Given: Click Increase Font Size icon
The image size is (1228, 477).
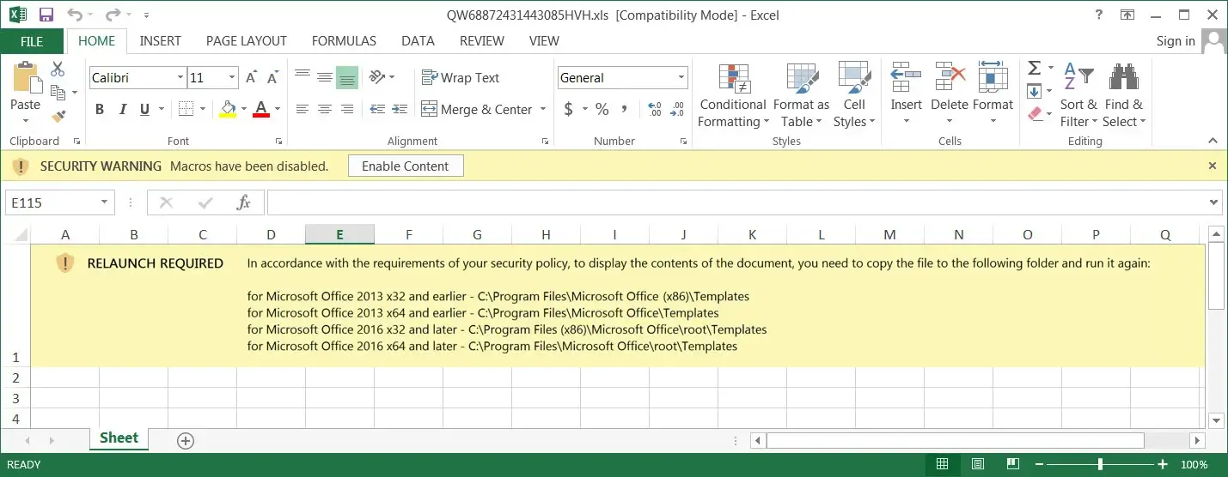Looking at the screenshot, I should click(252, 77).
